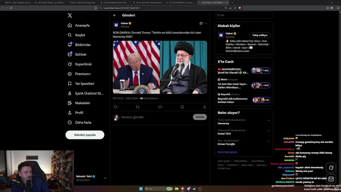Click the Brave Shields icon in address bar
341x192 pixels.
click(240, 8)
